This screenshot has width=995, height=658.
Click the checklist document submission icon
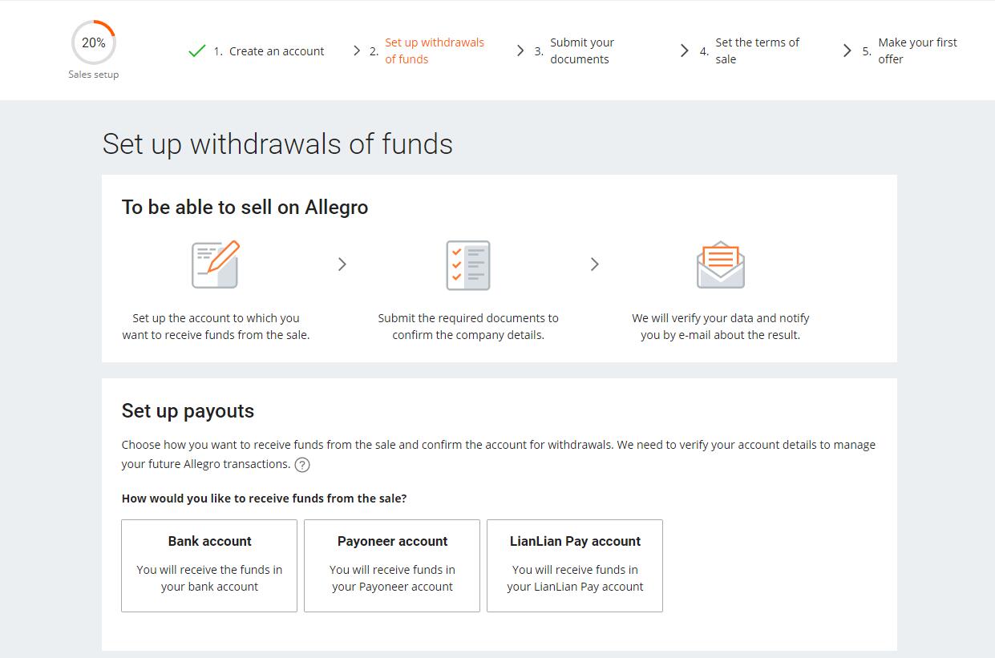467,264
